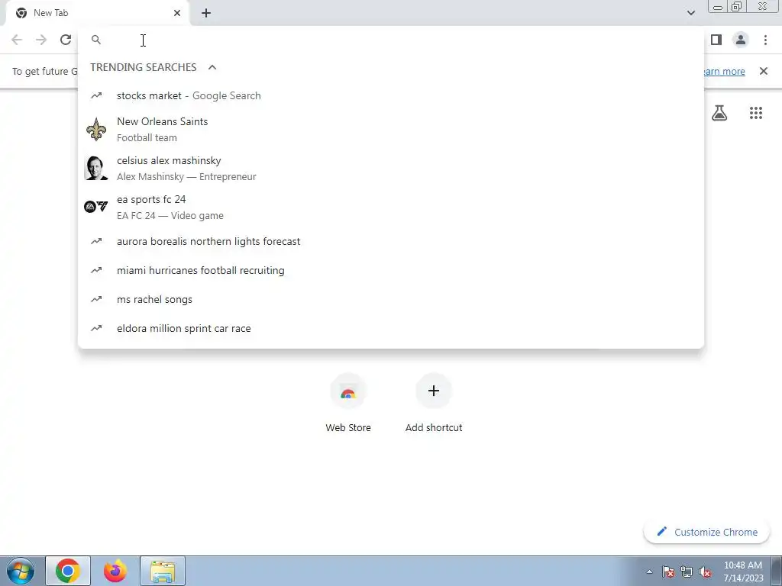Open the side panel icon
This screenshot has width=782, height=586.
click(x=716, y=40)
